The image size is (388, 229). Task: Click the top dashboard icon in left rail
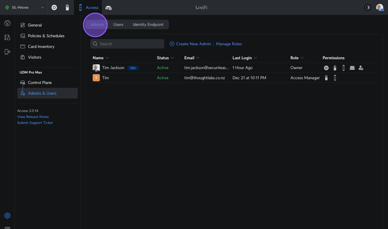7,24
